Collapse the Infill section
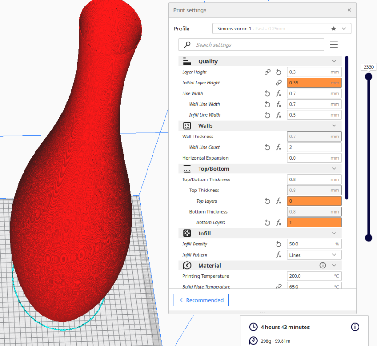Viewport: 377px width, 346px height. click(334, 233)
